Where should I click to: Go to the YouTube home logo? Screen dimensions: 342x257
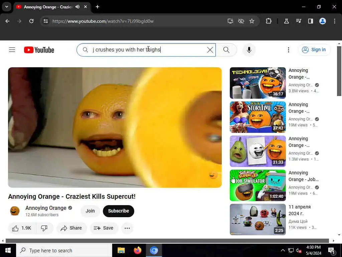point(39,50)
